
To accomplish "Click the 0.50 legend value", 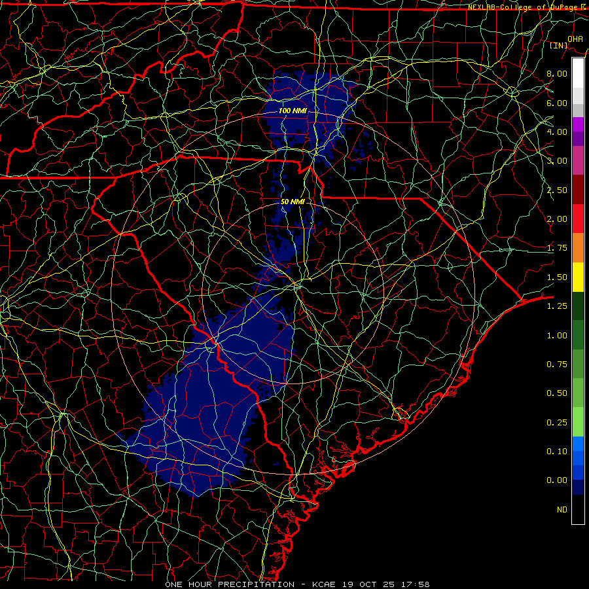I will 557,393.
